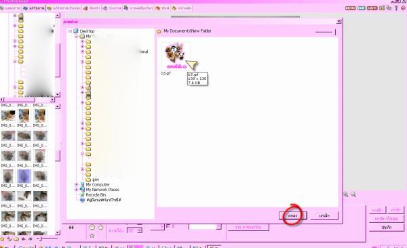Viewport: 407px width, 248px height.
Task: Click the zoom out magnifier icon
Action: click(x=353, y=194)
